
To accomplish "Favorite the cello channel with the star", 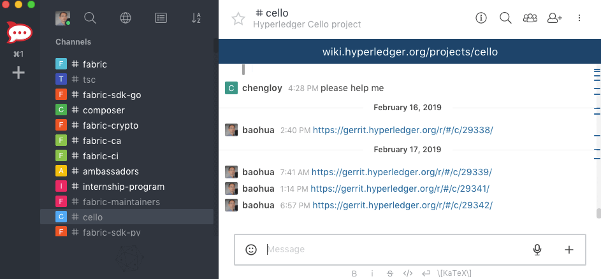I will tap(238, 18).
